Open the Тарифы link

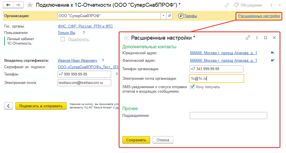(191, 16)
